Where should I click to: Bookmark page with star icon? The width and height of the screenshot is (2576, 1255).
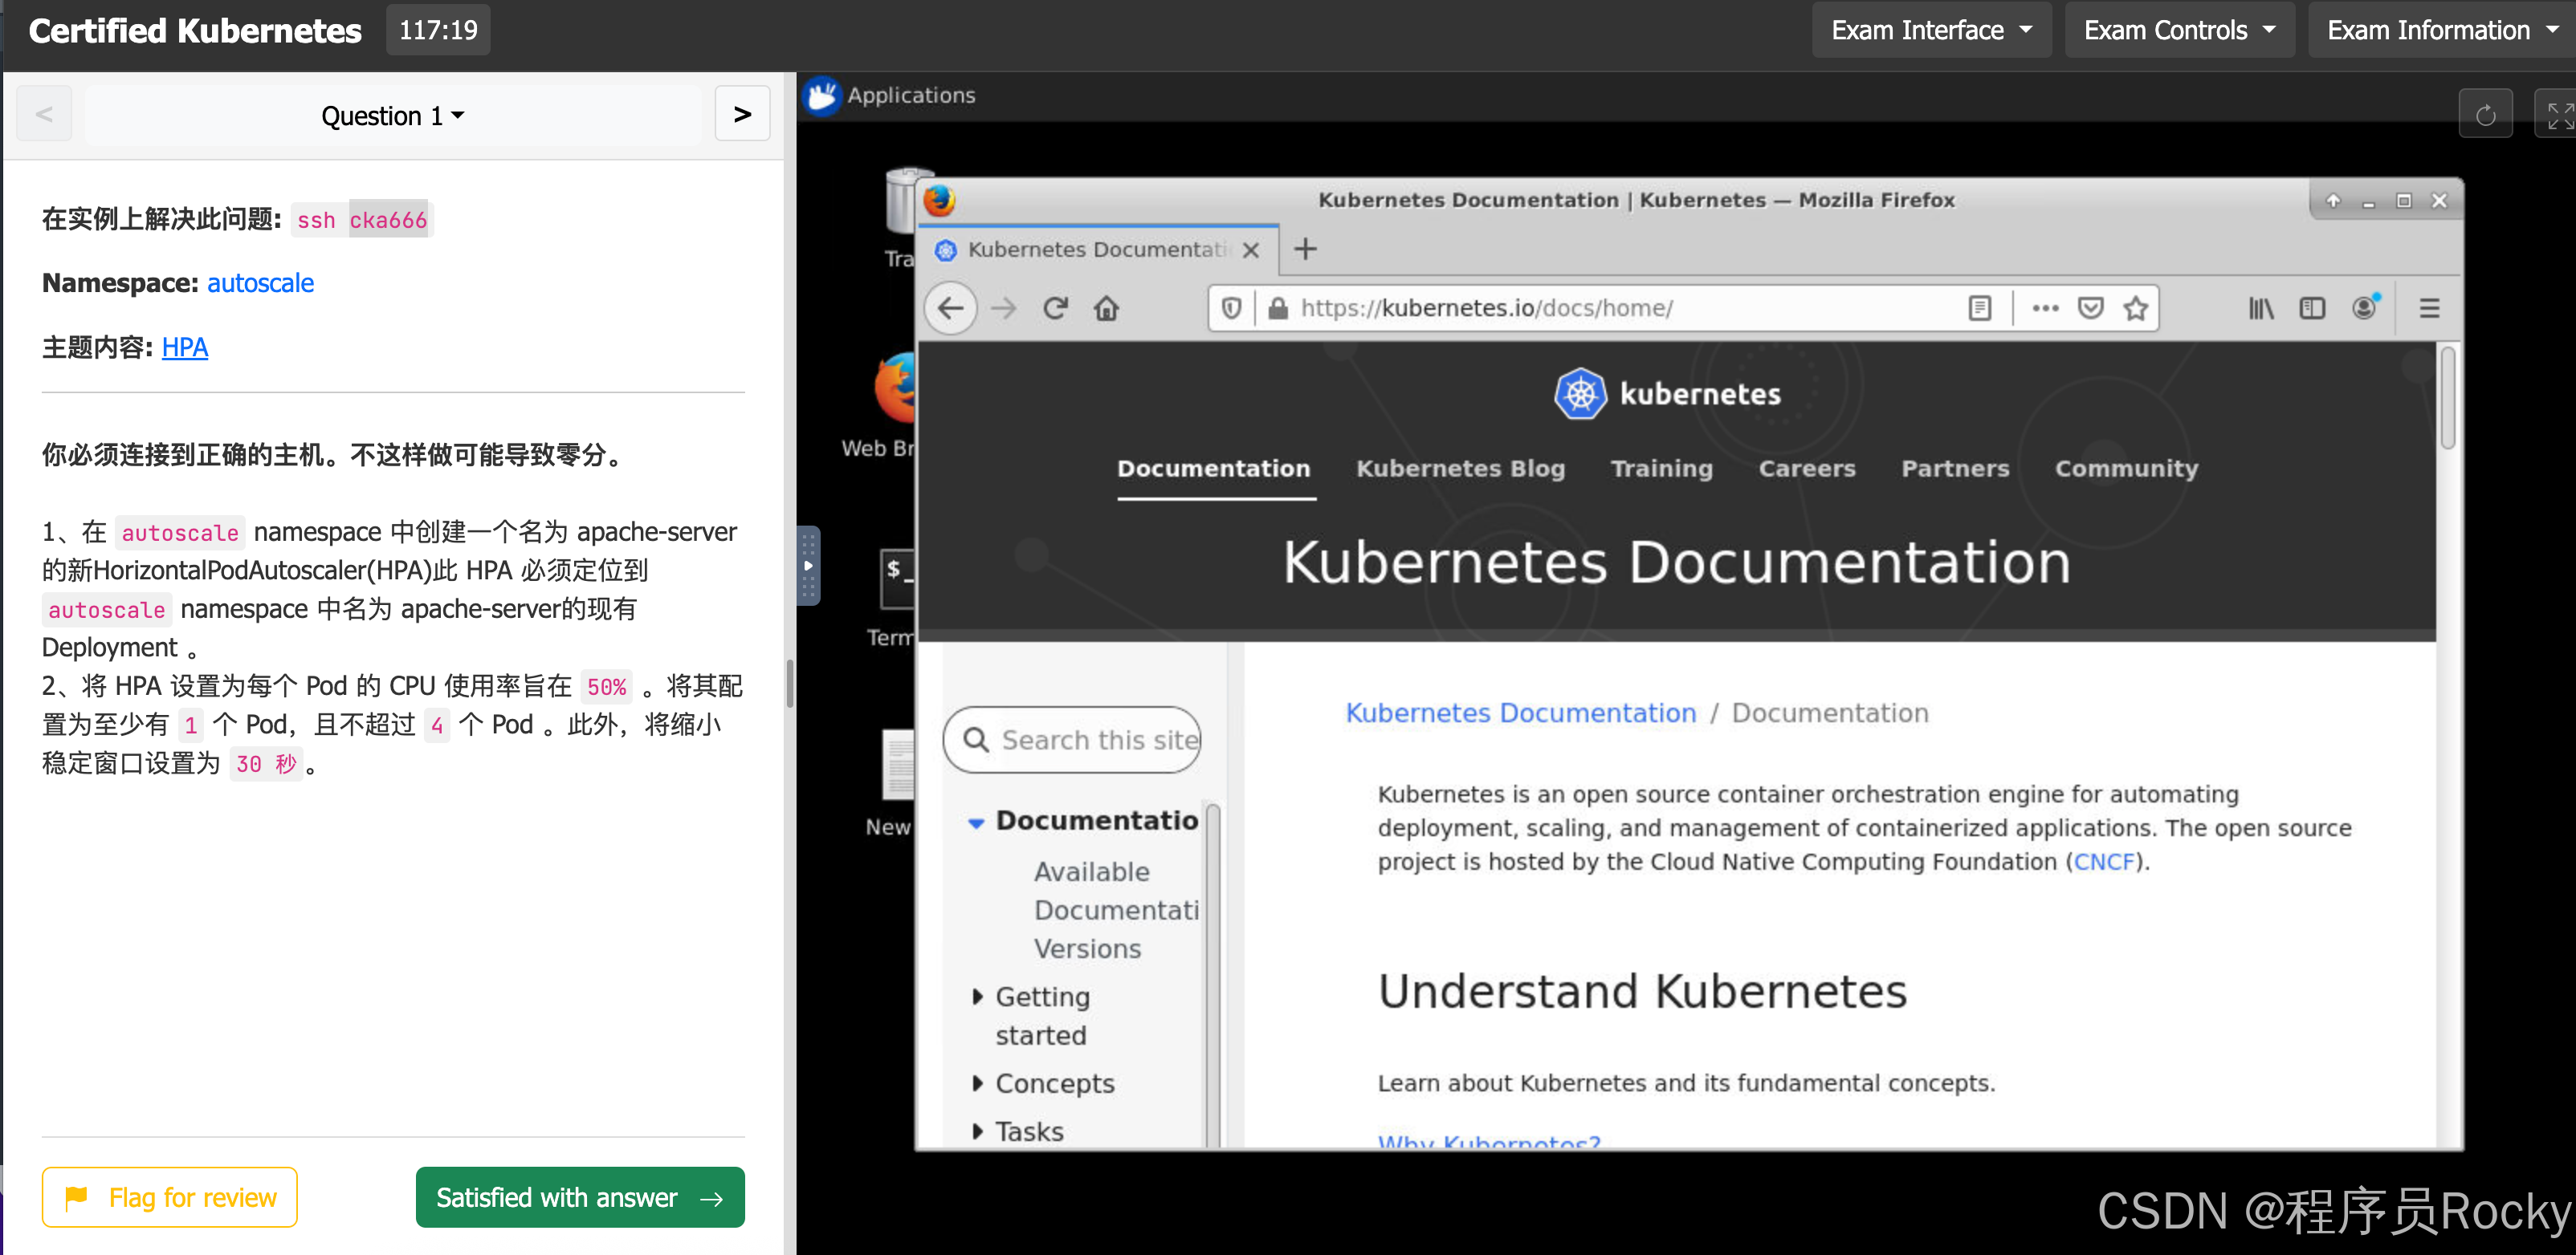coord(2136,308)
